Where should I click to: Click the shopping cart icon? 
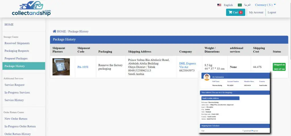click(x=230, y=12)
